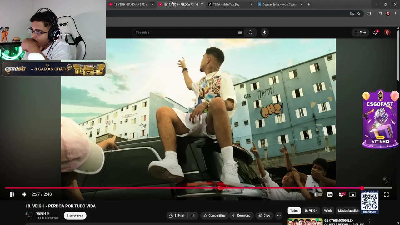Select the De VEIGH filter chip
The height and width of the screenshot is (225, 400).
[x=311, y=211]
